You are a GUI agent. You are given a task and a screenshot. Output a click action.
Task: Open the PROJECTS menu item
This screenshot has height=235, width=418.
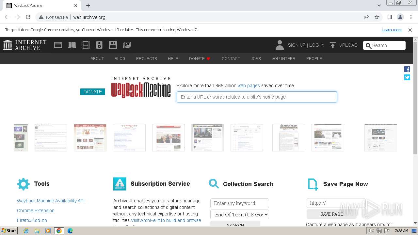click(x=147, y=58)
